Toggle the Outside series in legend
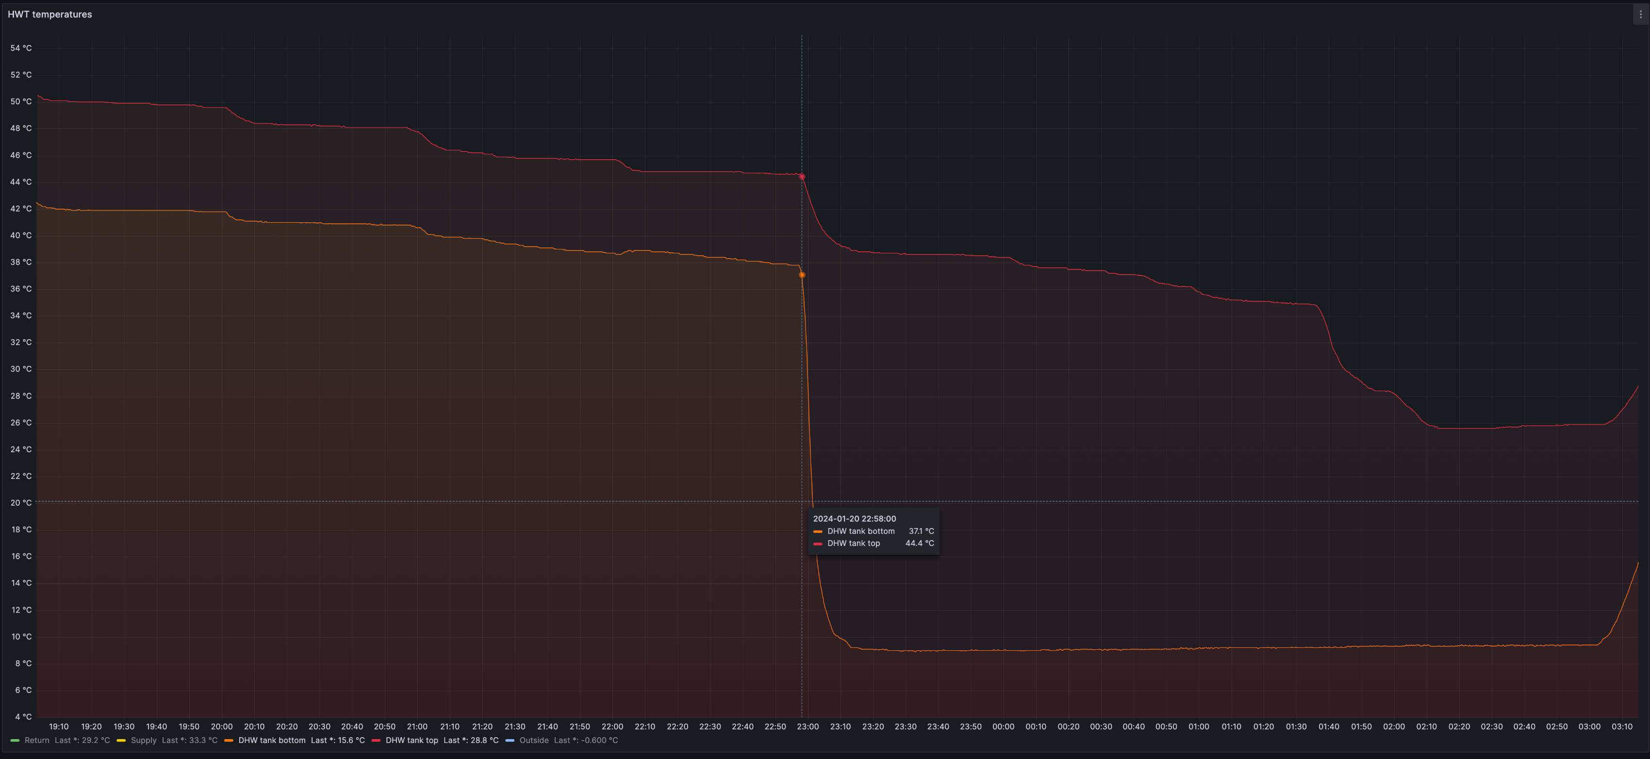 [533, 741]
